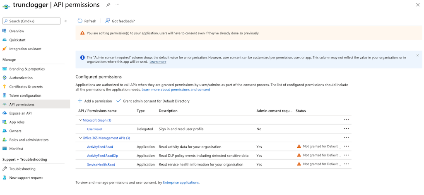Click the Branding & properties icon
Image resolution: width=424 pixels, height=195 pixels.
click(4, 69)
